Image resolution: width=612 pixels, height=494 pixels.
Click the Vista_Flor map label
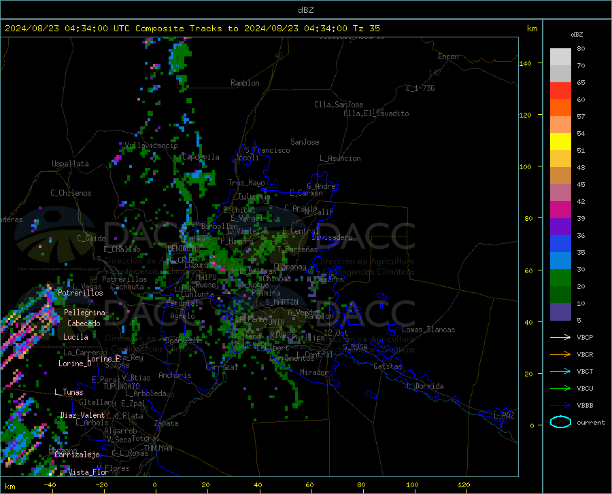click(88, 472)
